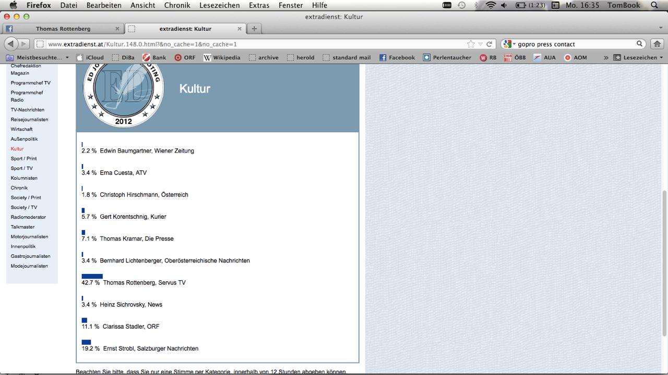This screenshot has width=668, height=375.
Task: Open the Lesezeichen dropdown in bookmarks bar
Action: pyautogui.click(x=638, y=58)
